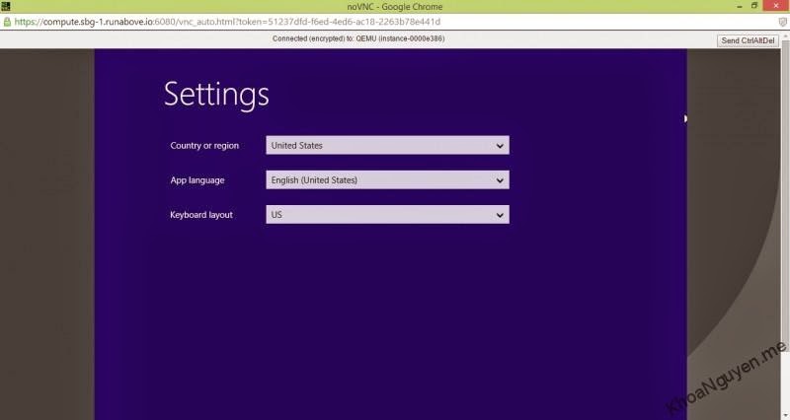The height and width of the screenshot is (420, 790).
Task: Click the 'Keyboard layout' label
Action: pyautogui.click(x=201, y=215)
